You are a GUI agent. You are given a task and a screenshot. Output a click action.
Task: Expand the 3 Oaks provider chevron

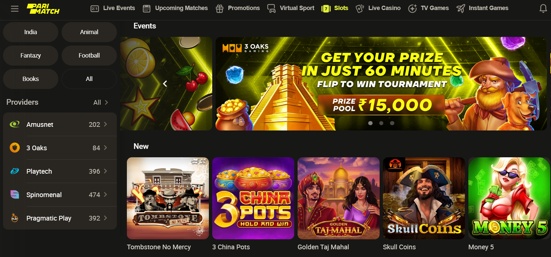105,148
